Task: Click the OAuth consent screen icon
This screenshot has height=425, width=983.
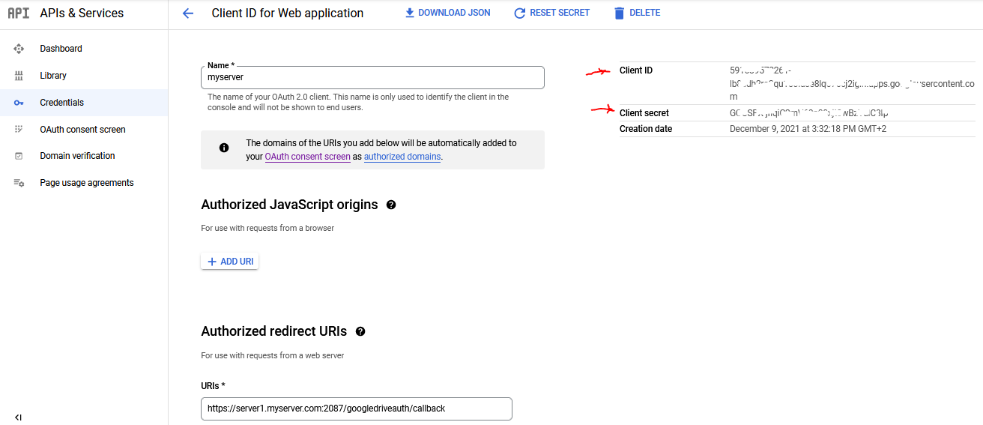Action: [x=19, y=129]
